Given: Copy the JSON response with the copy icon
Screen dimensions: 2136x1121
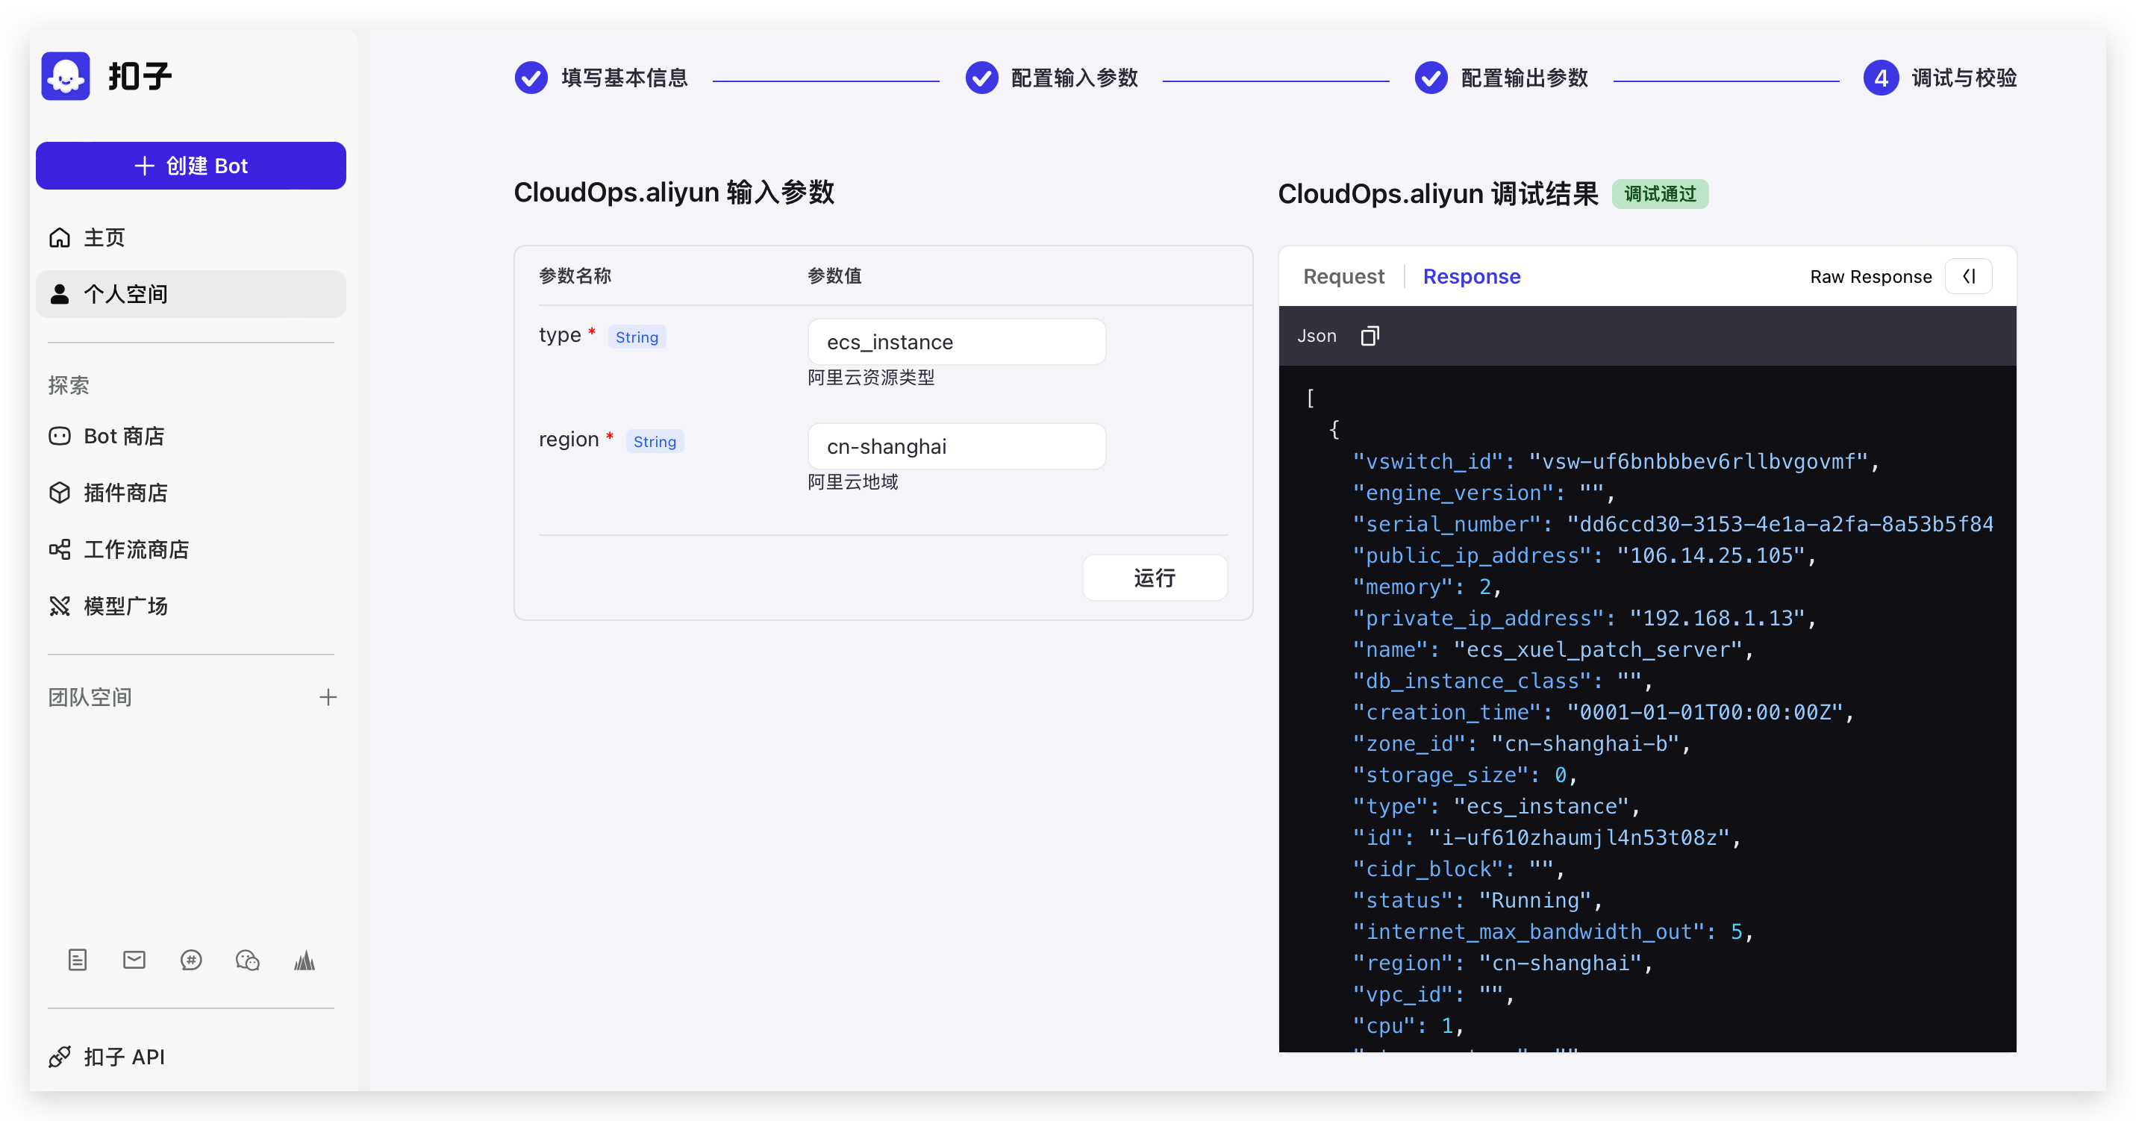Looking at the screenshot, I should (x=1369, y=336).
